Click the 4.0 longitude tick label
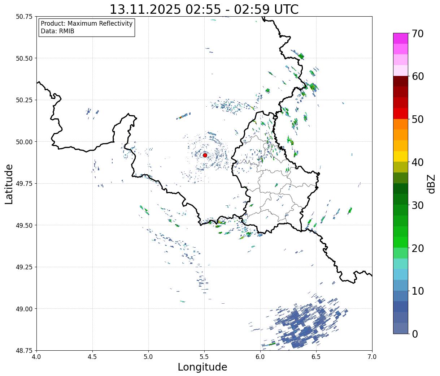The image size is (440, 376). point(36,357)
